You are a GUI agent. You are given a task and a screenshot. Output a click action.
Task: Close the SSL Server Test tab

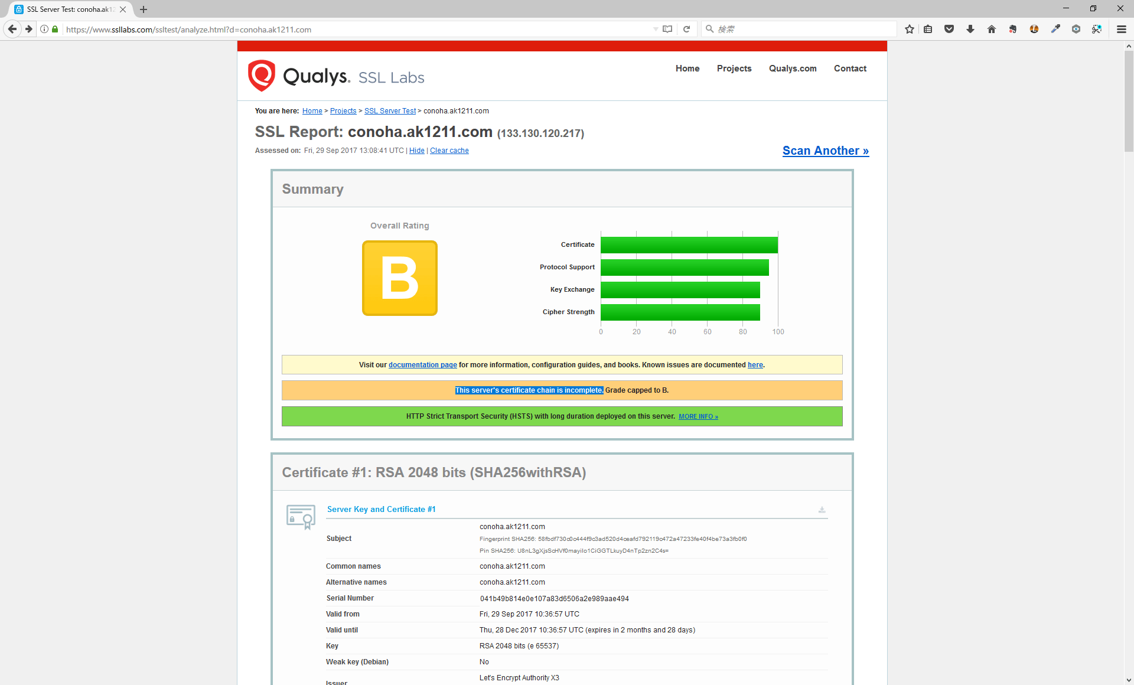(123, 9)
